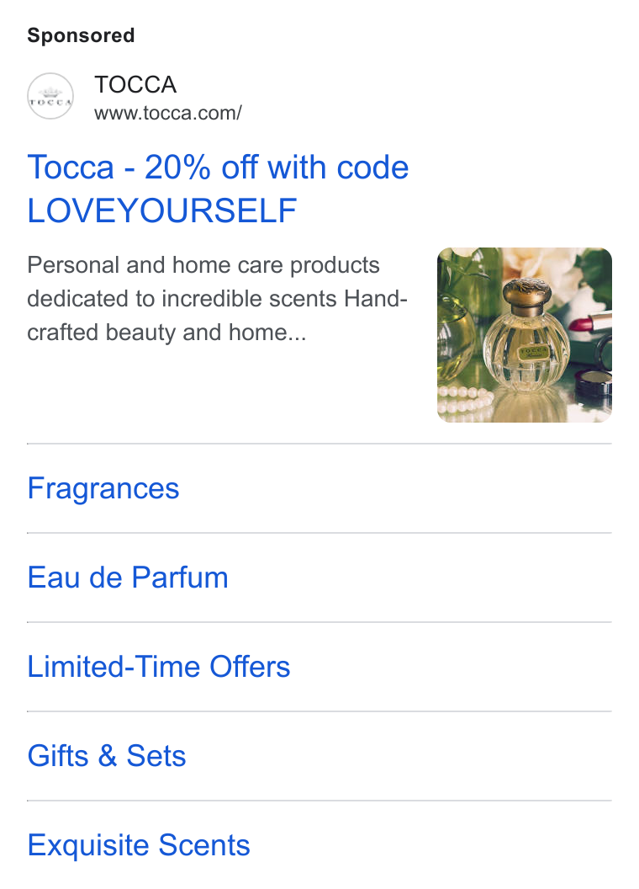Click the red lipstick in the ad image
This screenshot has width=639, height=889.
tap(591, 322)
